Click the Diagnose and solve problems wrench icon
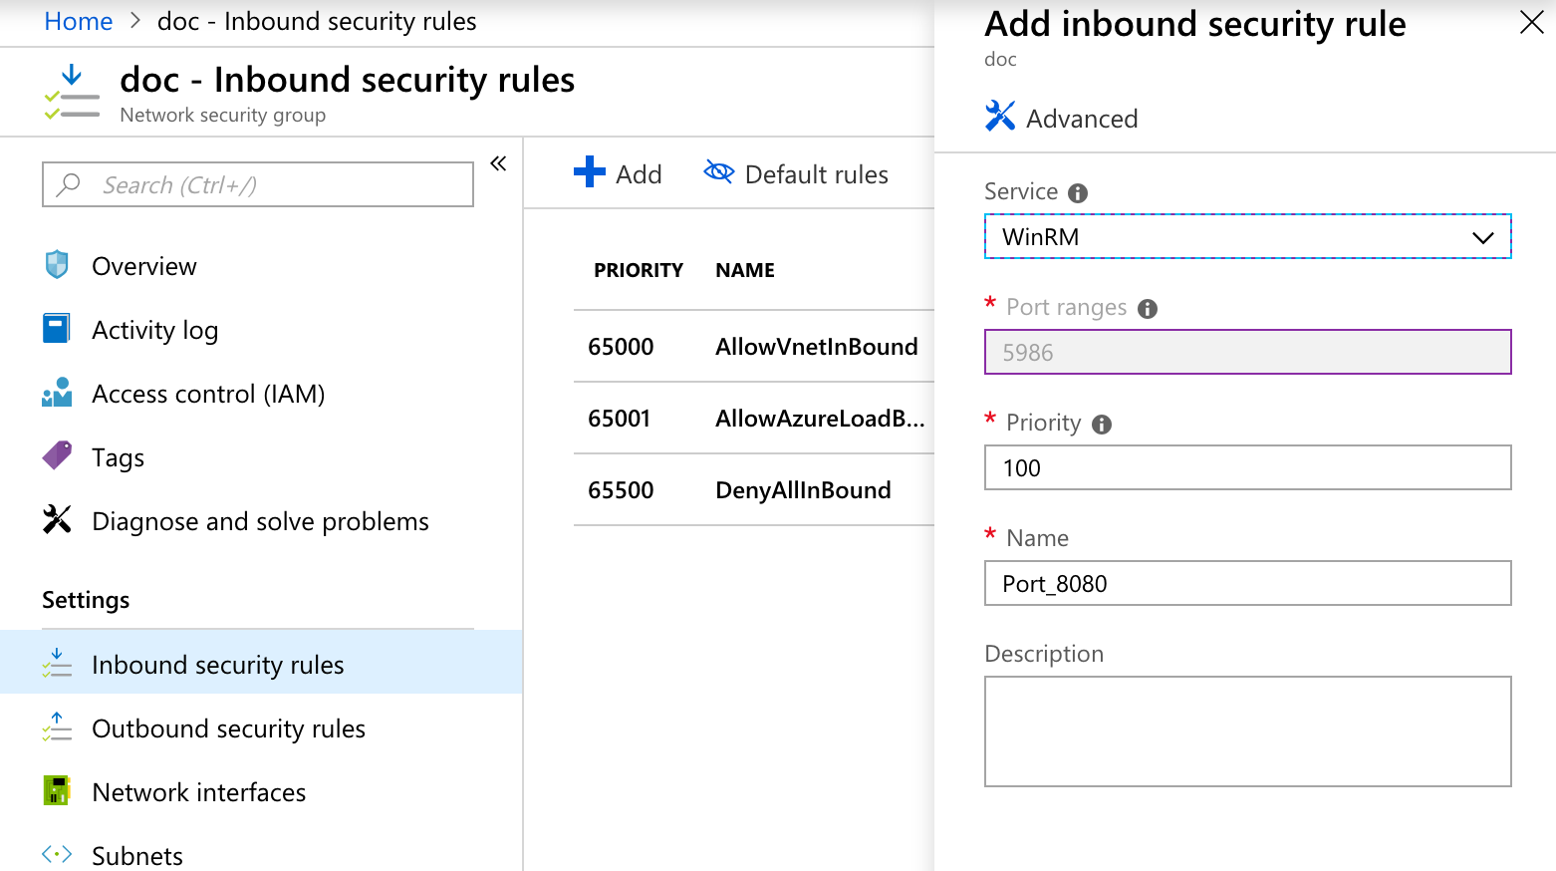The width and height of the screenshot is (1556, 871). [57, 519]
